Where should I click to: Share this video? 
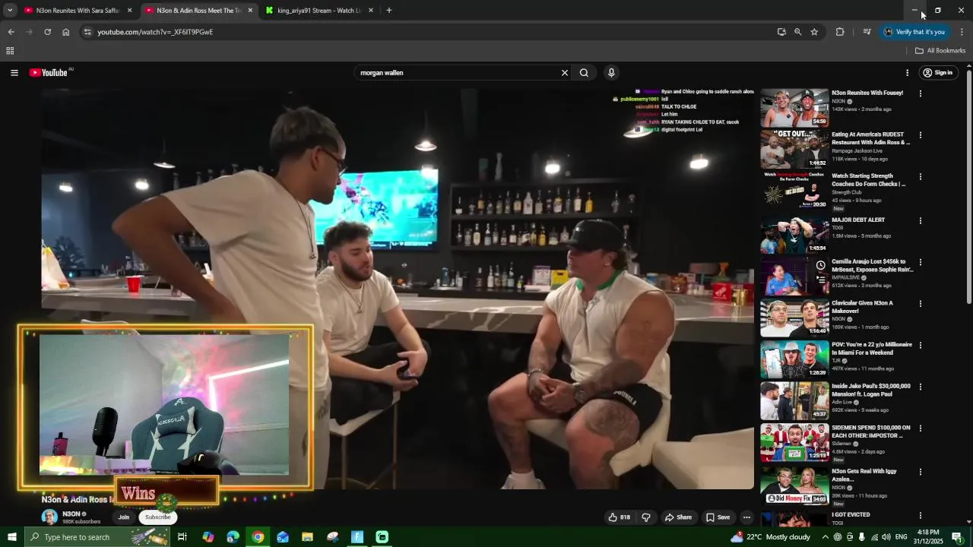[678, 517]
